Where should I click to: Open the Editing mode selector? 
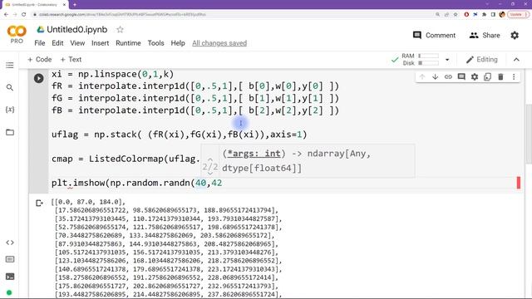(482, 60)
